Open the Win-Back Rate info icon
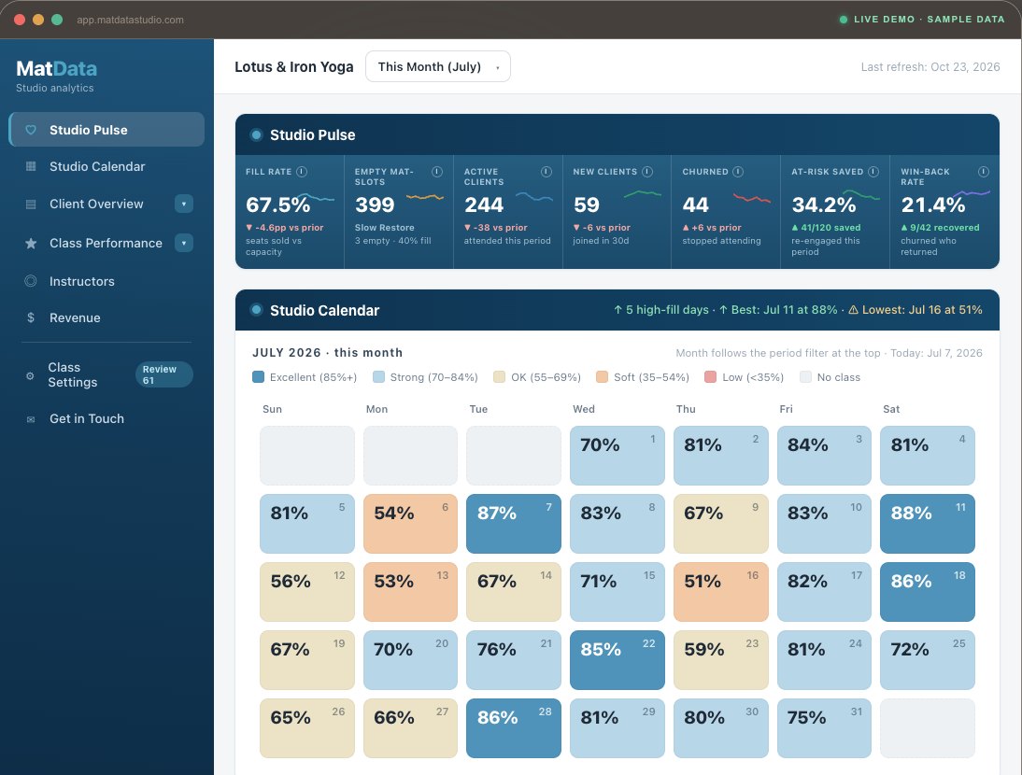Image resolution: width=1022 pixels, height=775 pixels. 984,171
